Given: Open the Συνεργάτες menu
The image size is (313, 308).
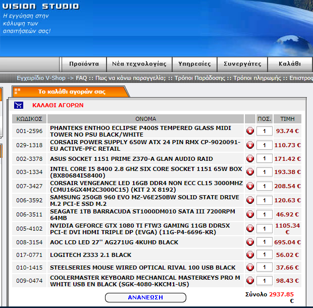Looking at the screenshot, I should [242, 64].
